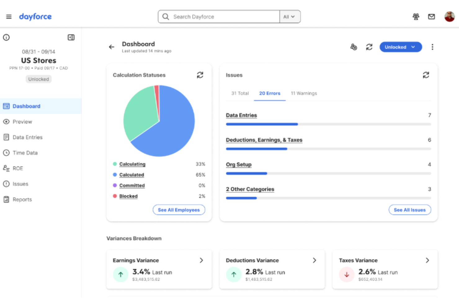Click the See All Employees button
The image size is (459, 306).
[x=179, y=210]
